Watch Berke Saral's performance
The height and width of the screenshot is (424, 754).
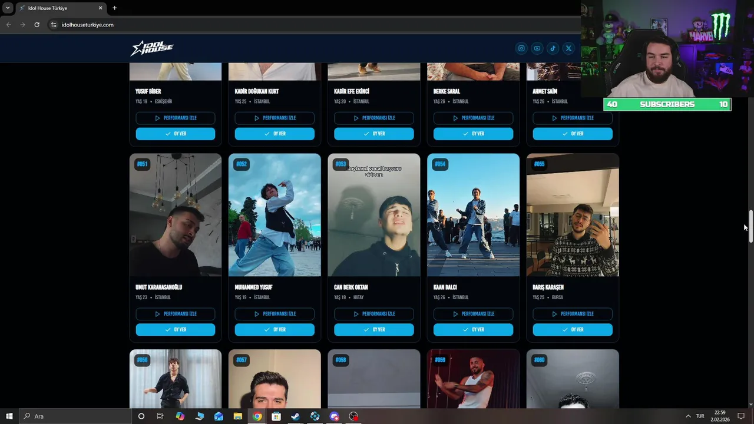pyautogui.click(x=473, y=118)
